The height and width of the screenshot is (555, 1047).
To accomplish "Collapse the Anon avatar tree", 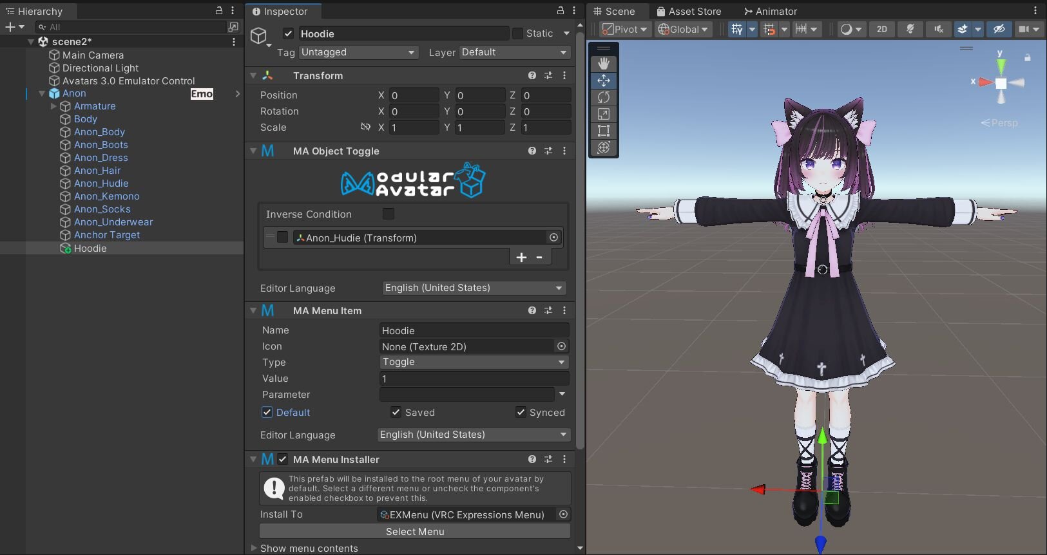I will pyautogui.click(x=42, y=93).
